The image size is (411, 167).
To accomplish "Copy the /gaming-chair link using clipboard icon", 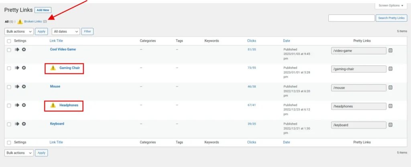I will coord(390,69).
